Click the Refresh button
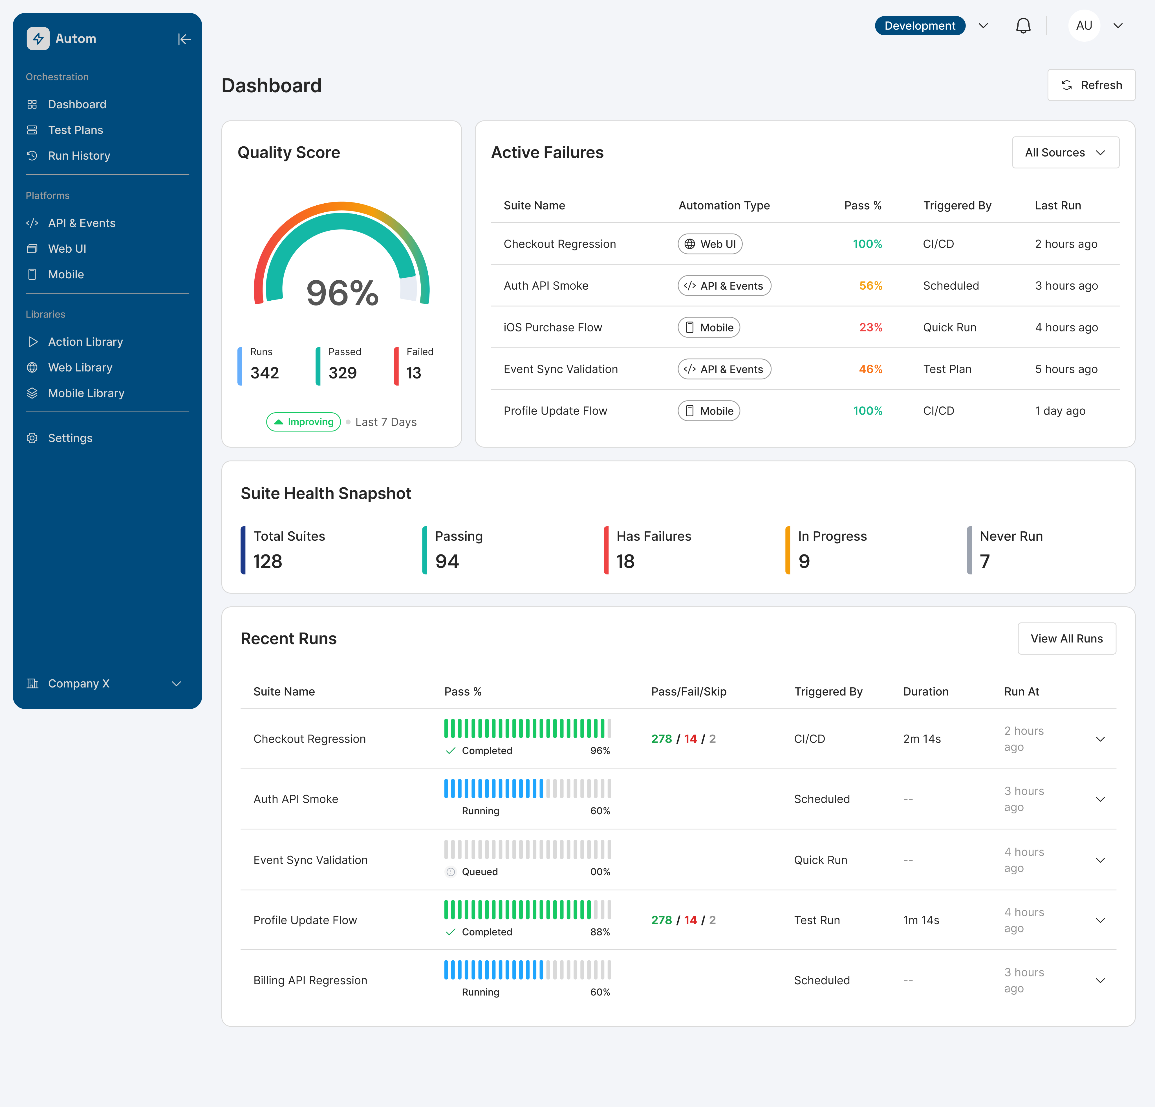 point(1091,85)
